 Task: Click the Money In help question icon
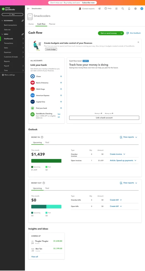(42, 137)
